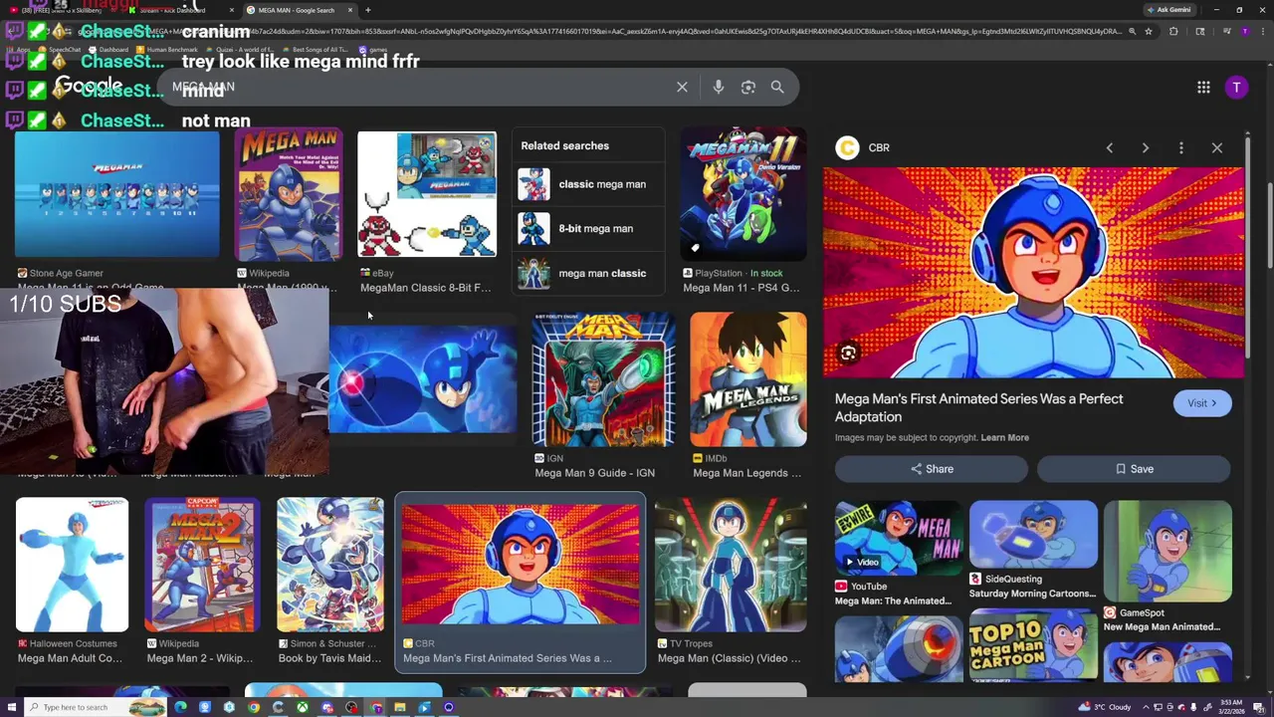The height and width of the screenshot is (717, 1274).
Task: Save the Mega Man animated series image
Action: [x=1134, y=469]
